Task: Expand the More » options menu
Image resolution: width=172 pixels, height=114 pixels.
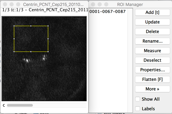Action: tap(152, 89)
